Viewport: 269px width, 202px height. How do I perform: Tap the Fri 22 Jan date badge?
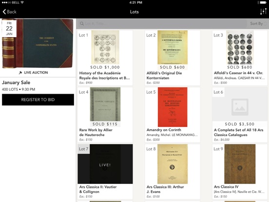[x=9, y=28]
